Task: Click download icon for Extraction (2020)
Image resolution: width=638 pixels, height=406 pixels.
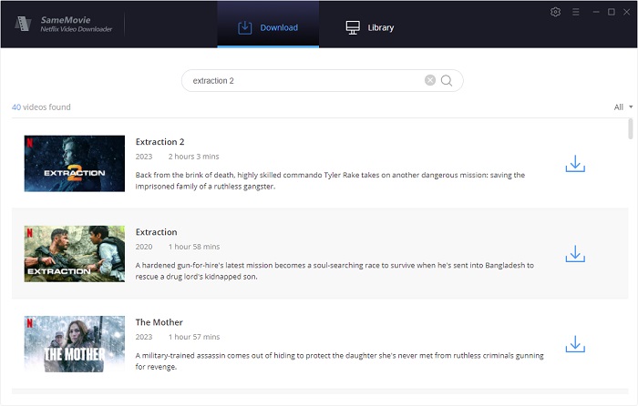Action: (575, 254)
